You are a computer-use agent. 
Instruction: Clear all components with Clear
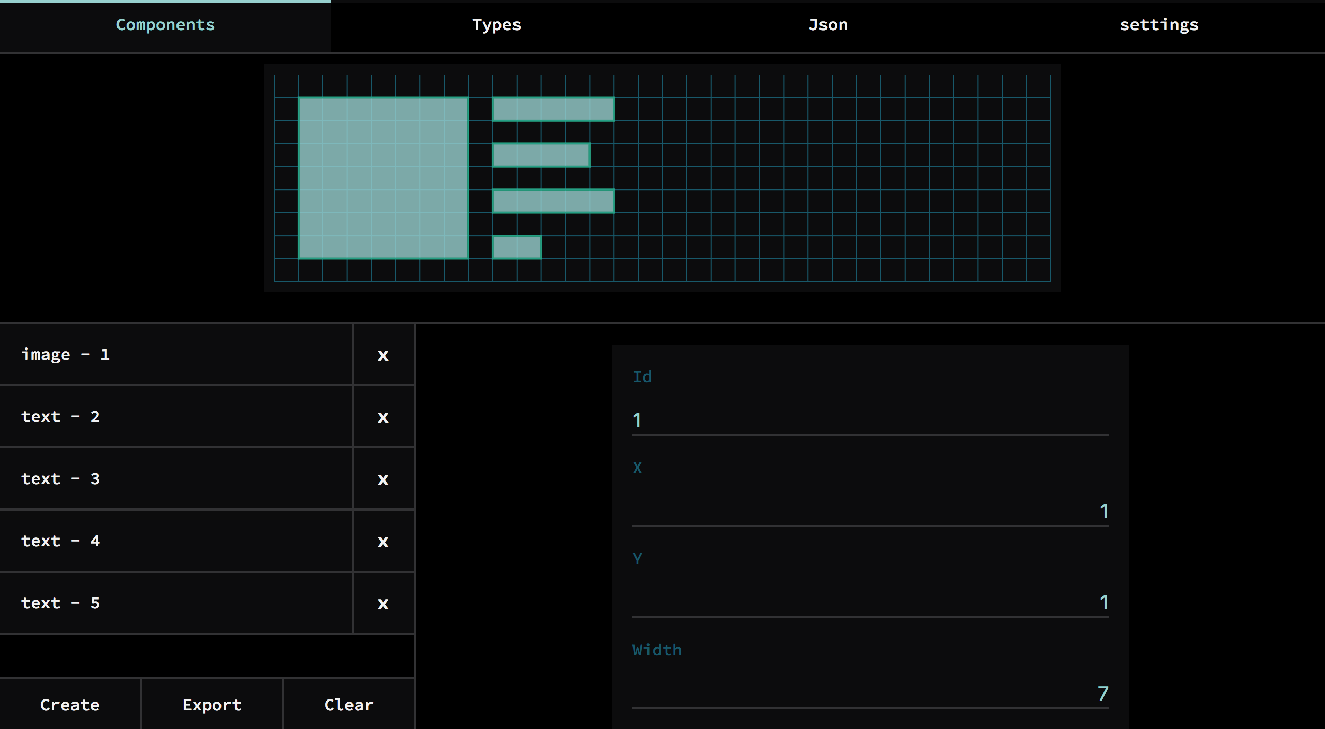point(348,705)
